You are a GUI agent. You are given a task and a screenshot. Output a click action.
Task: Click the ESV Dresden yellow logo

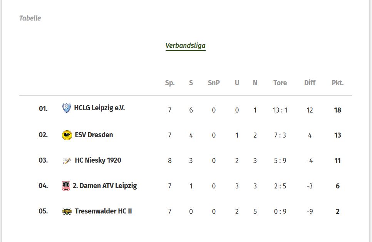67,135
